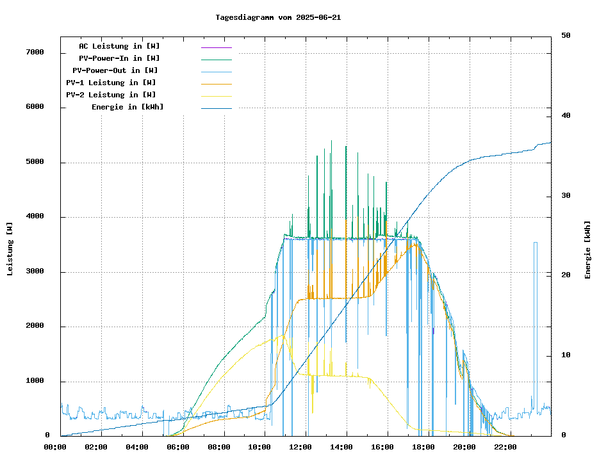Click the 20 label on energy axis
This screenshot has width=615, height=461.
pyautogui.click(x=566, y=275)
